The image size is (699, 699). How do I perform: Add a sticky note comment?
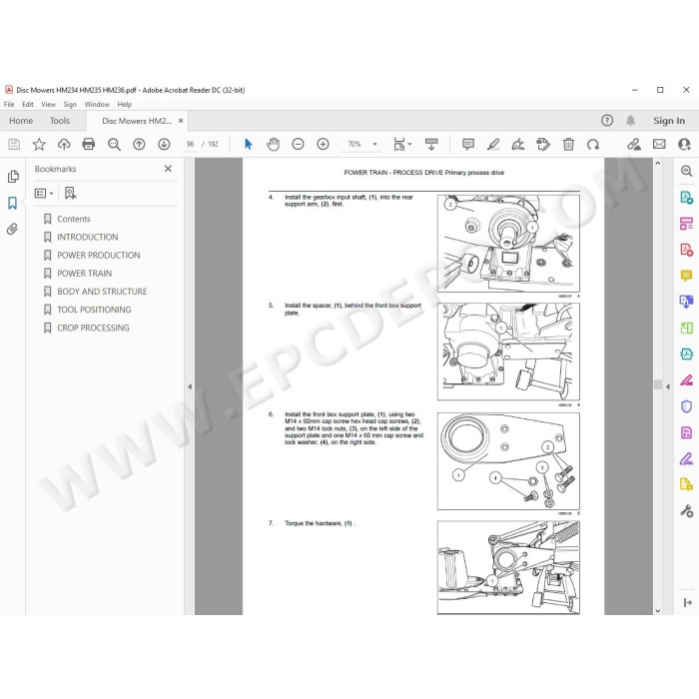coord(468,144)
